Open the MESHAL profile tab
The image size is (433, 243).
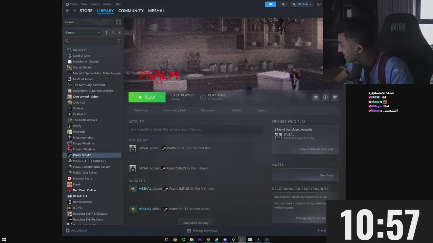[156, 11]
